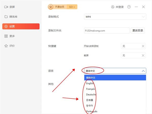Click the 未登录 user account icon
The width and height of the screenshot is (152, 114).
(x=113, y=7)
